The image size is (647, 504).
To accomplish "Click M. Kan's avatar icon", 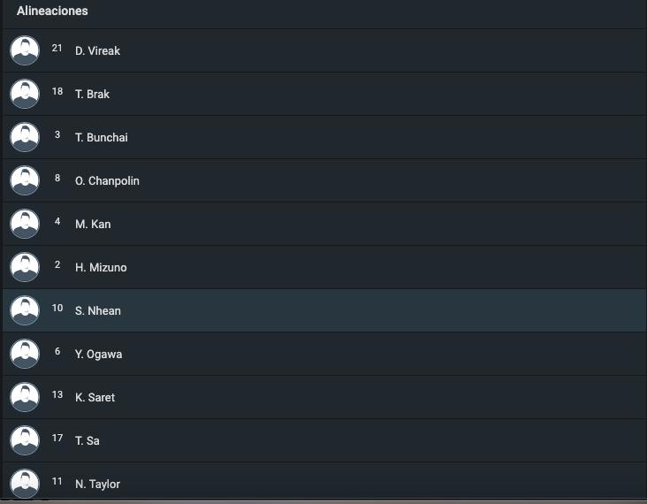I will coord(25,224).
